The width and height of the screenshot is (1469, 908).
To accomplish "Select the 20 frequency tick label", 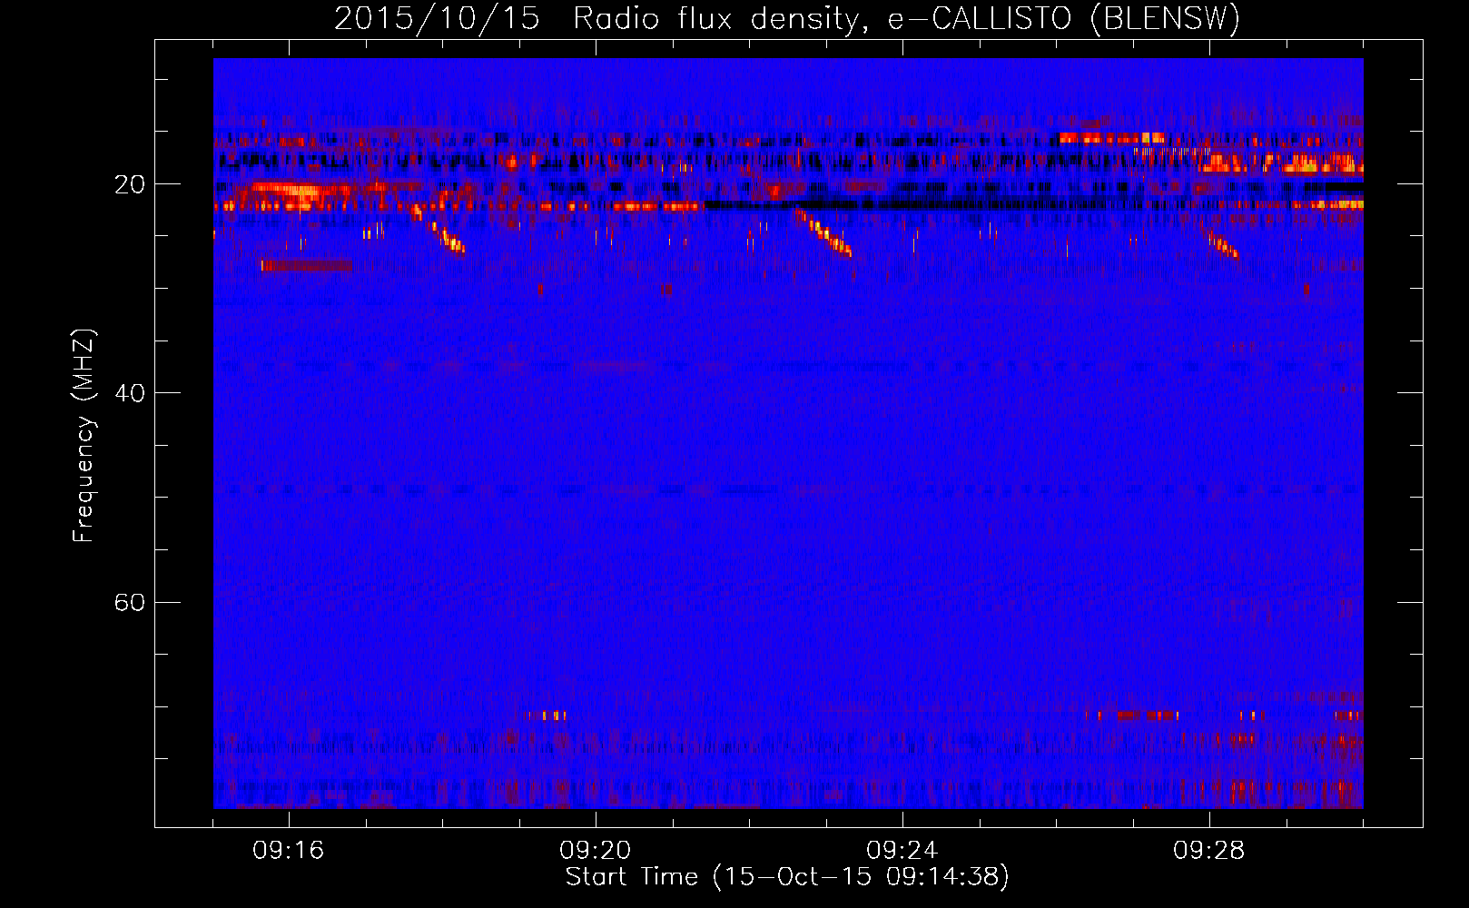I will 130,184.
